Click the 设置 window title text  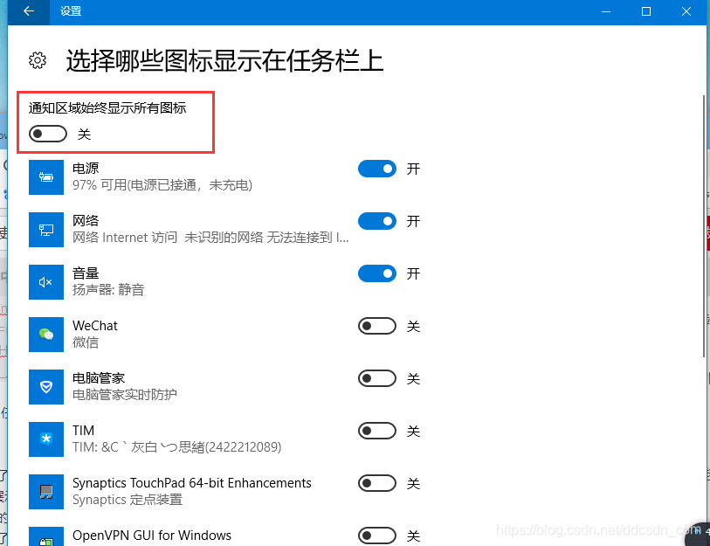[x=71, y=11]
